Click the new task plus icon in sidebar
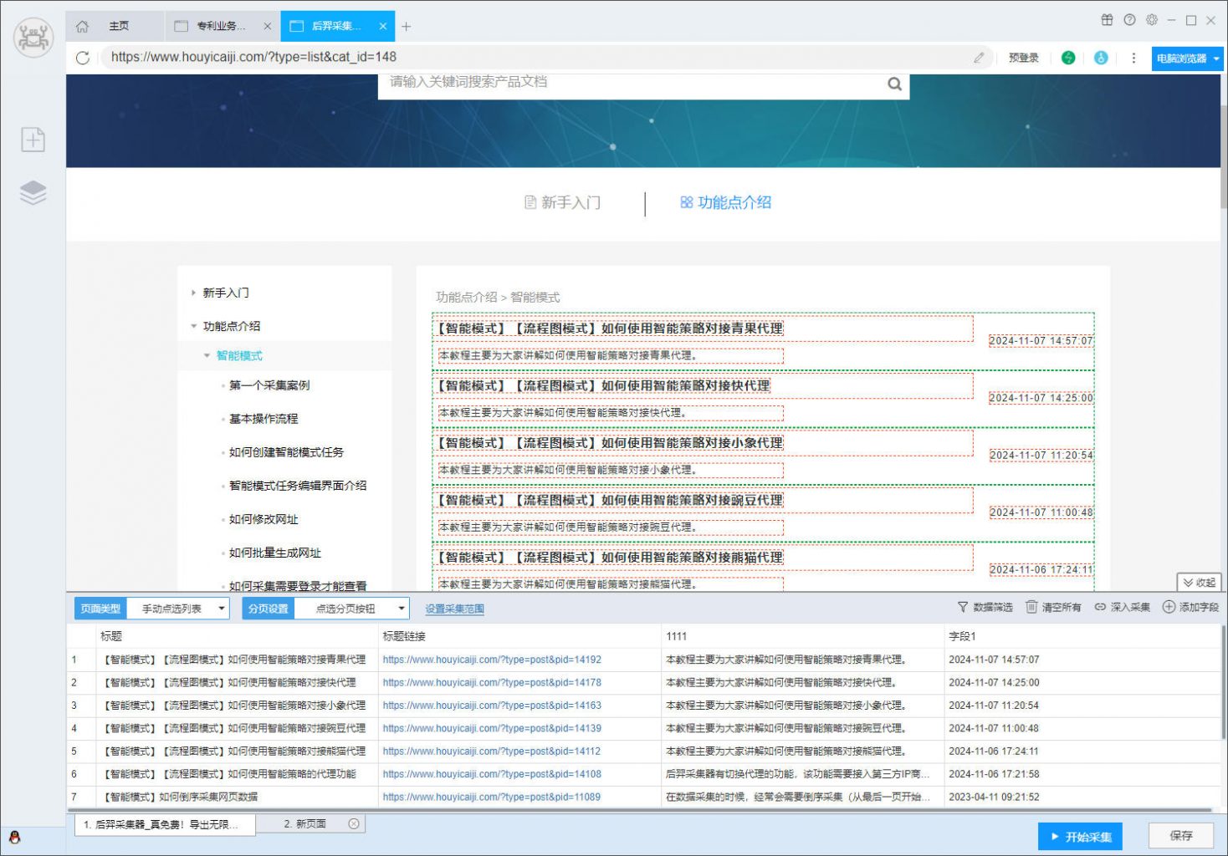This screenshot has width=1228, height=856. click(x=33, y=140)
